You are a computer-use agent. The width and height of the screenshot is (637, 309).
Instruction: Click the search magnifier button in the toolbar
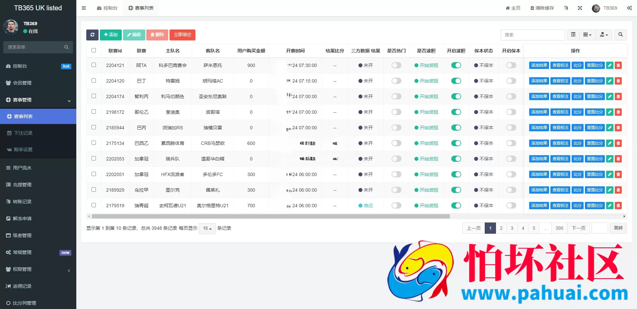620,35
